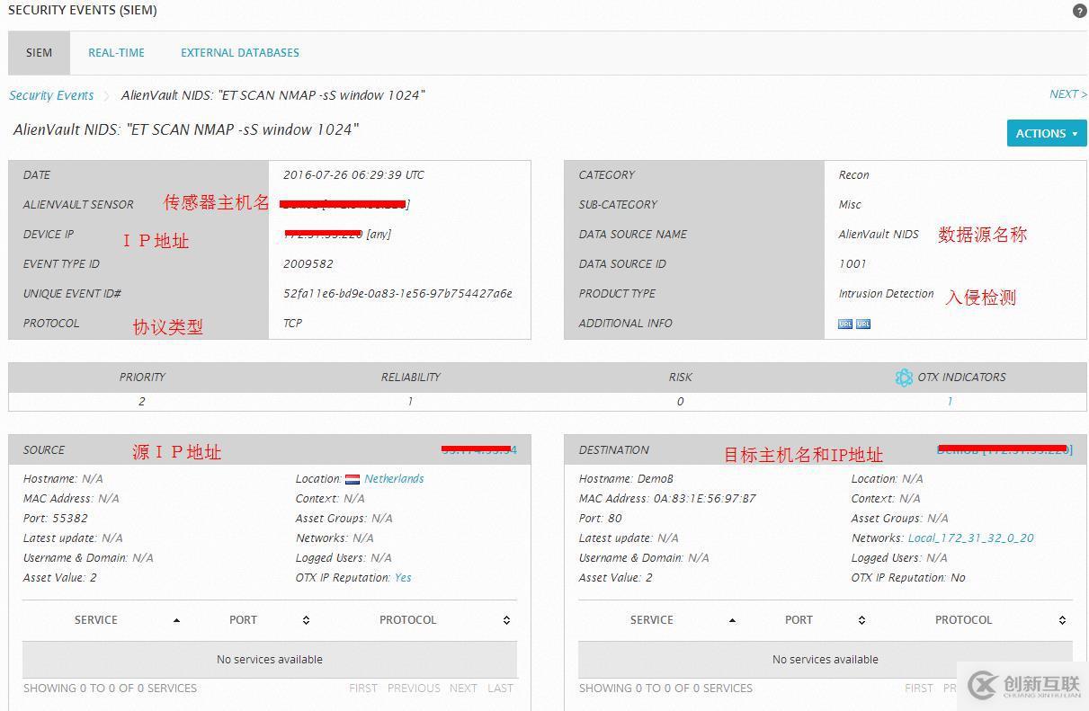Click the destination MAC Address 0A:83:1E:56:97:B7
Viewport: 1089px width, 711px height.
click(667, 499)
